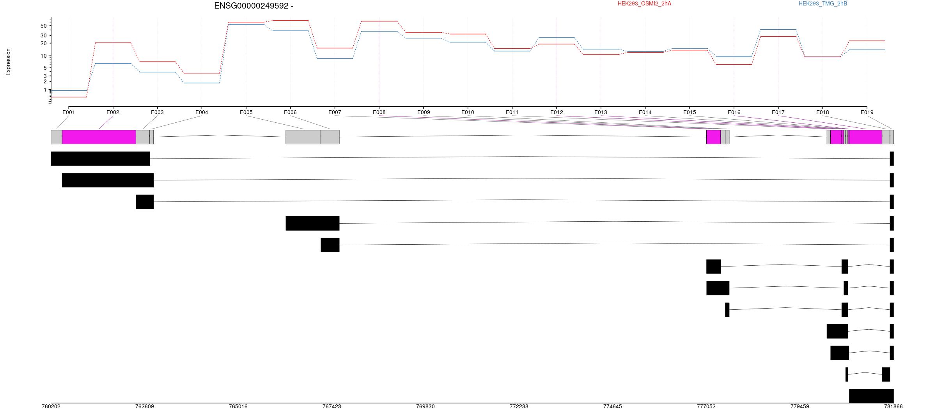Click genomic coordinate 774645
Image resolution: width=936 pixels, height=413 pixels.
[x=613, y=406]
